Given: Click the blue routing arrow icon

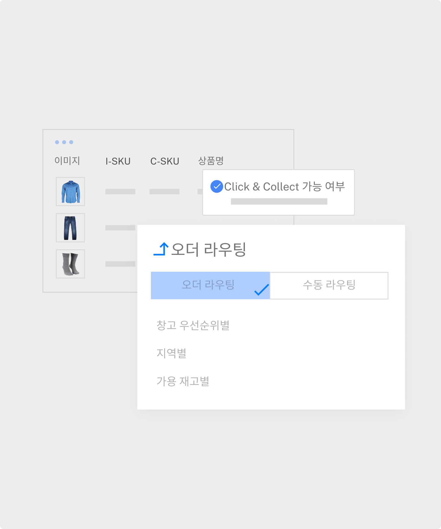Looking at the screenshot, I should click(x=161, y=249).
